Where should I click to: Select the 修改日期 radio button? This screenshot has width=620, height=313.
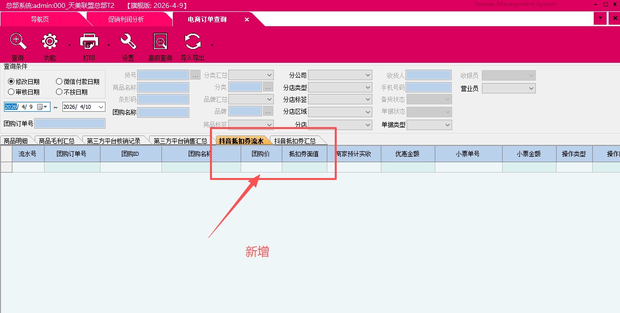(x=11, y=82)
